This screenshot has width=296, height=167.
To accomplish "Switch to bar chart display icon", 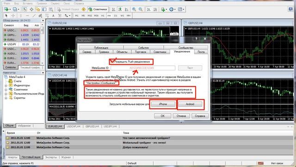I will pos(113,9).
